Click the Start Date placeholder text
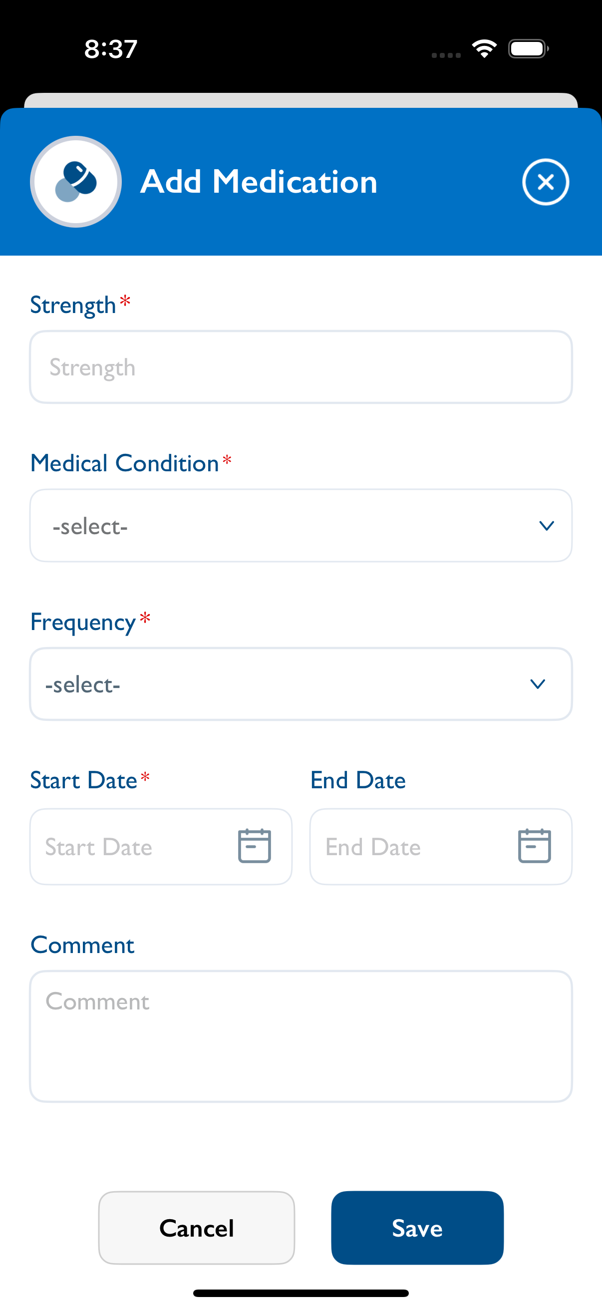Viewport: 602px width, 1309px height. pyautogui.click(x=98, y=847)
